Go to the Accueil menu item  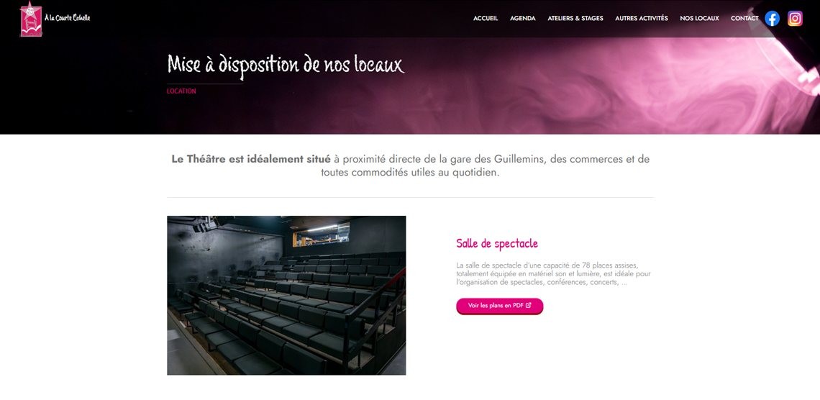click(486, 18)
